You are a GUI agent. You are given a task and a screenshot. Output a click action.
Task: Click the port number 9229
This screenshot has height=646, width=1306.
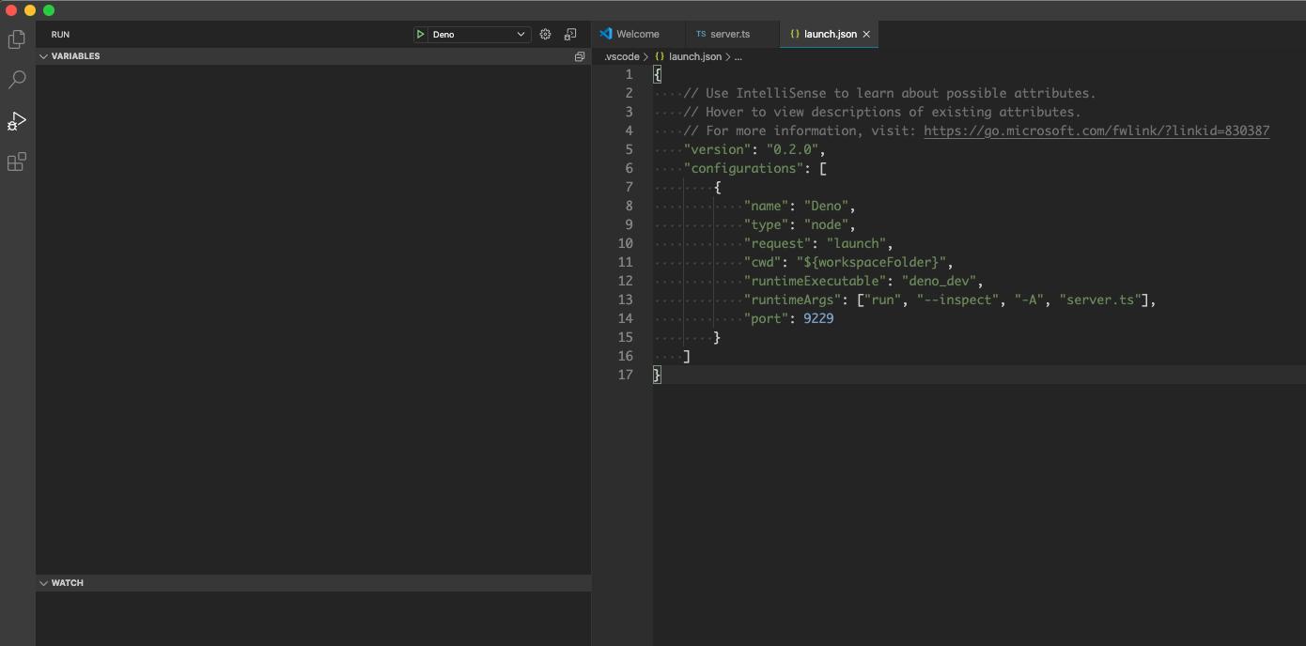click(818, 318)
